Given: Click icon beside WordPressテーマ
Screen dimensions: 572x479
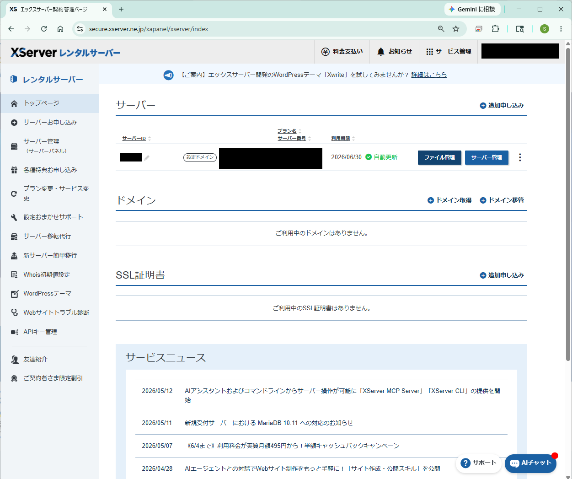Looking at the screenshot, I should tap(14, 294).
